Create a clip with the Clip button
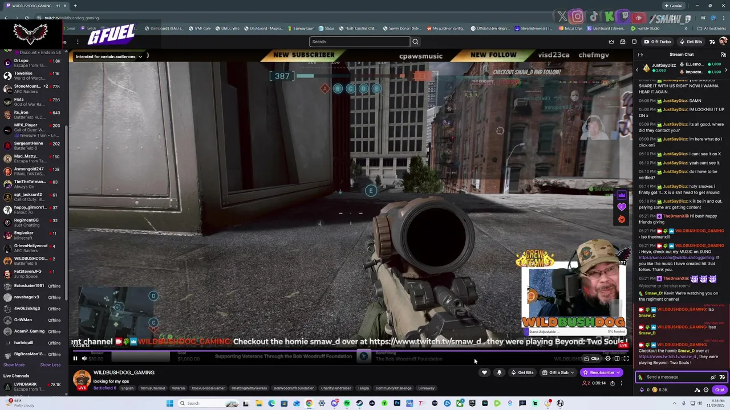730x410 pixels. [x=592, y=359]
